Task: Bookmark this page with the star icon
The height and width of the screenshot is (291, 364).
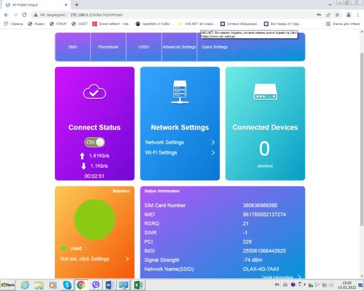Action: [337, 15]
